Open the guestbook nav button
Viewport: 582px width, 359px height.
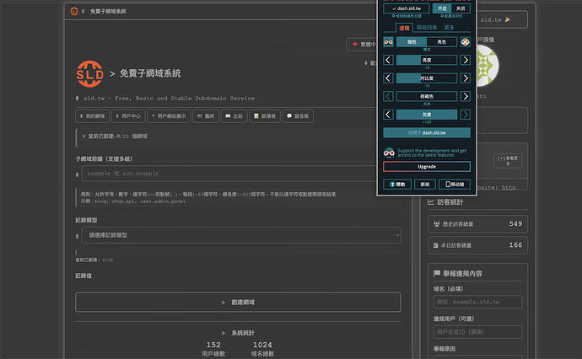(x=298, y=116)
